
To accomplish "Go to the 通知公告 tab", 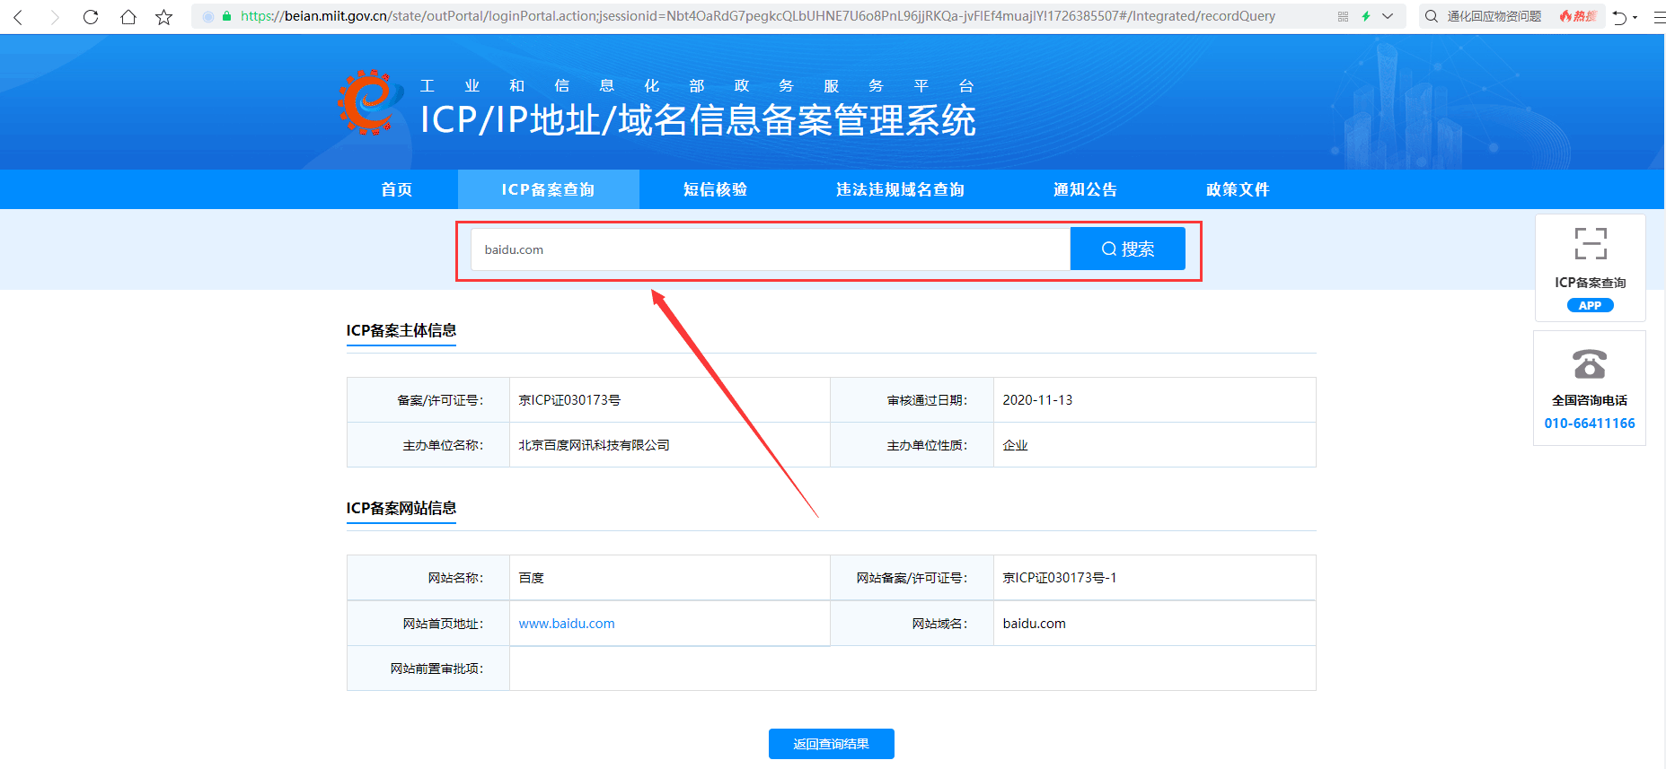I will click(x=1085, y=189).
